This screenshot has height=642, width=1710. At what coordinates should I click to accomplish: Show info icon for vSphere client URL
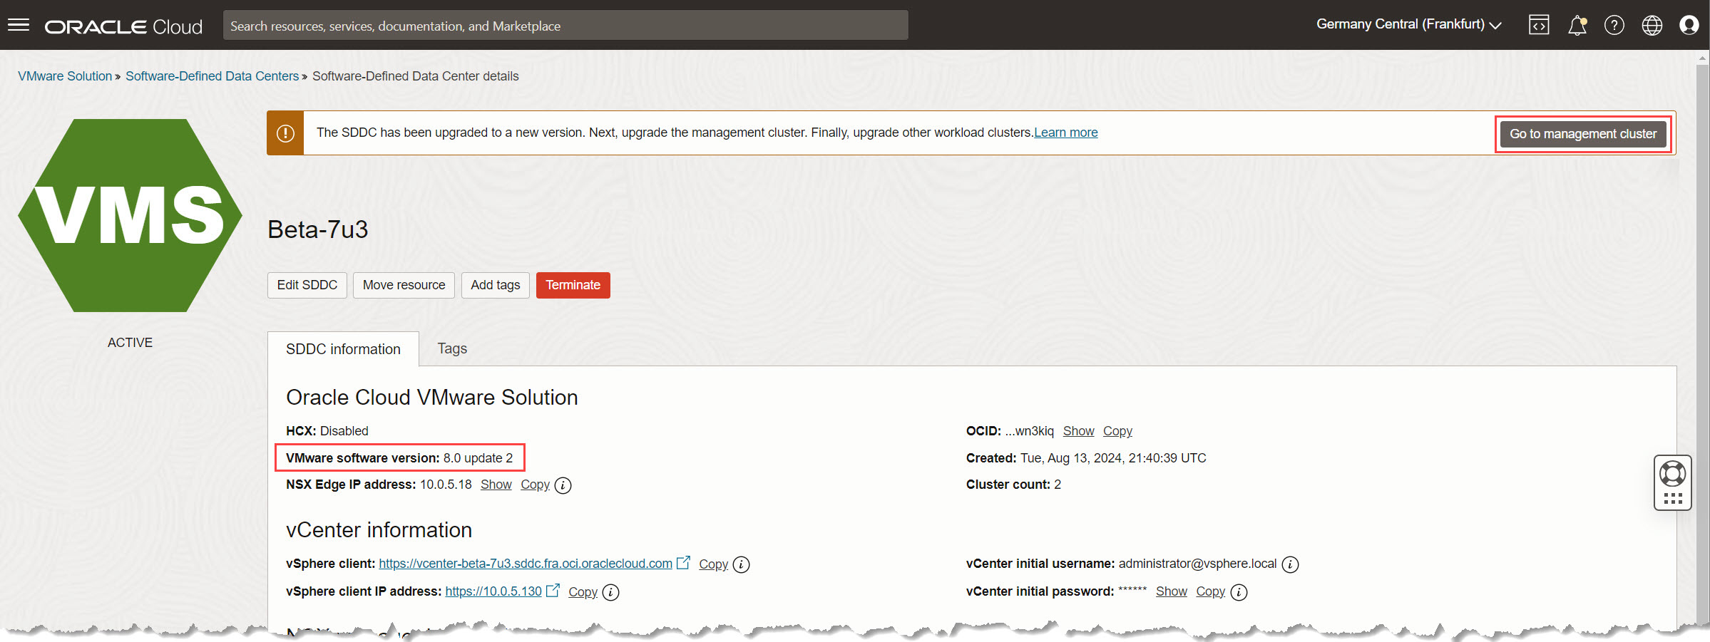742,565
